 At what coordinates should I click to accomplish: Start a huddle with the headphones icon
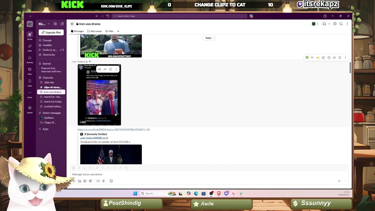[x=324, y=24]
